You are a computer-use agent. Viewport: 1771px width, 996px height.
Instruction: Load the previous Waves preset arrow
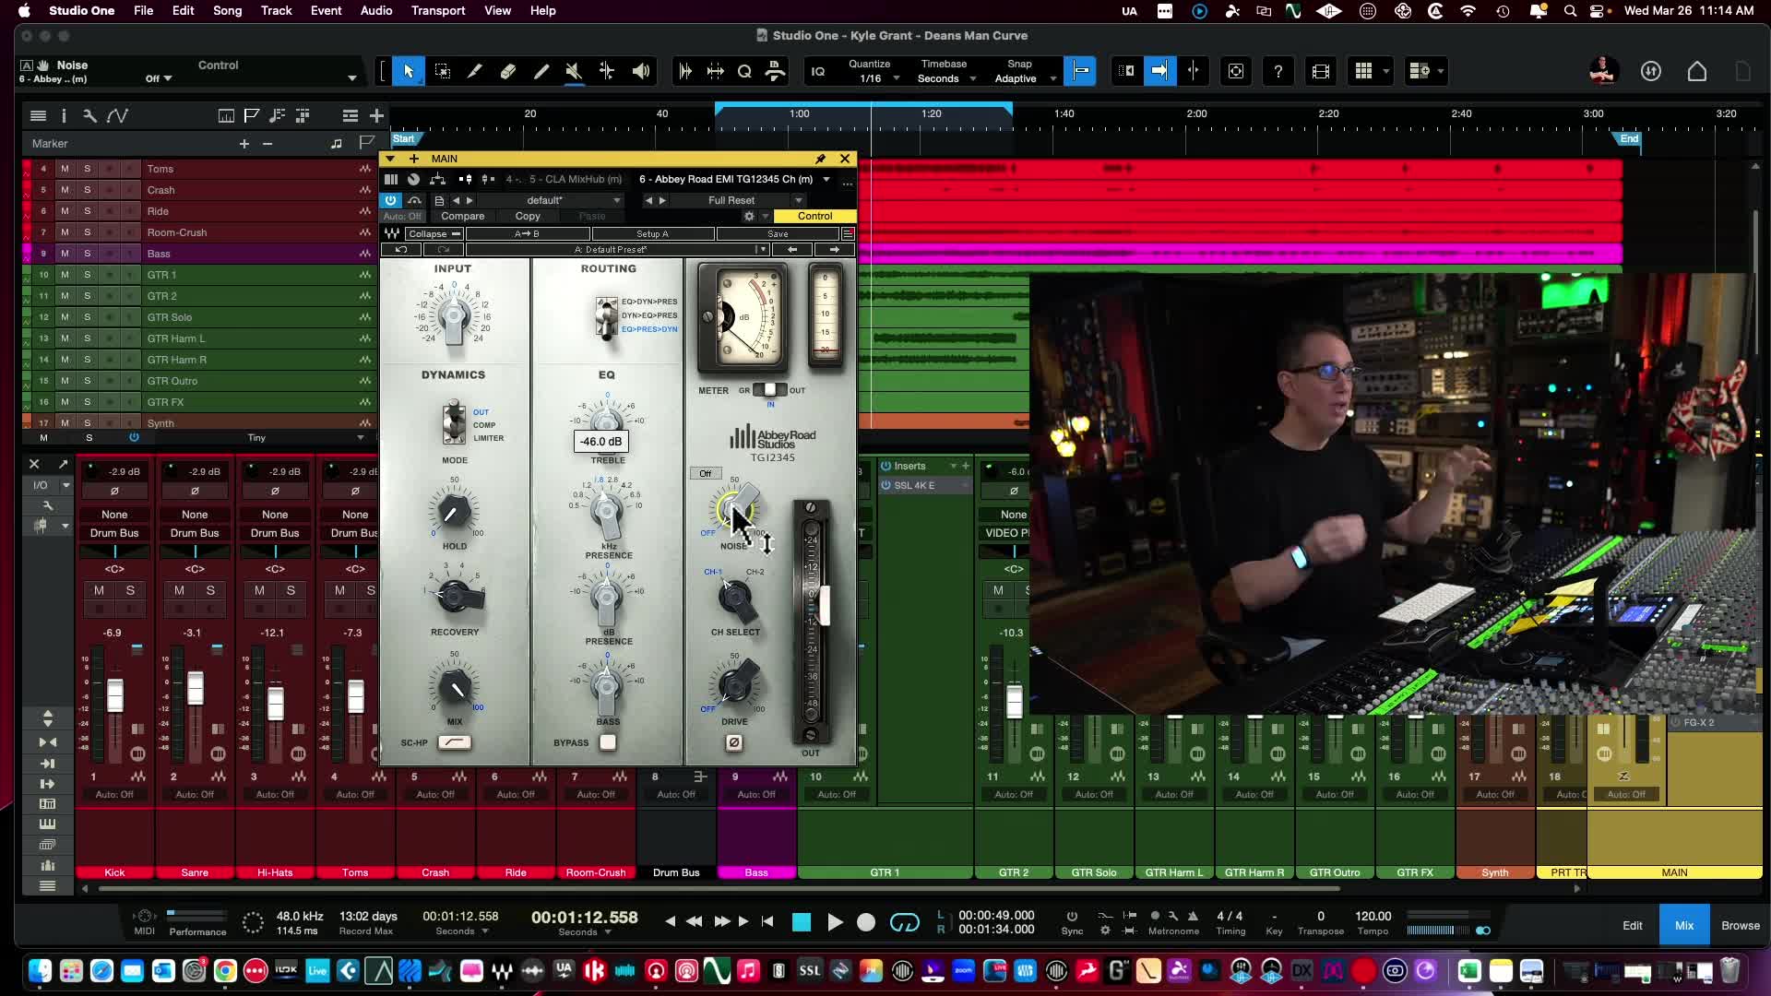(x=792, y=250)
